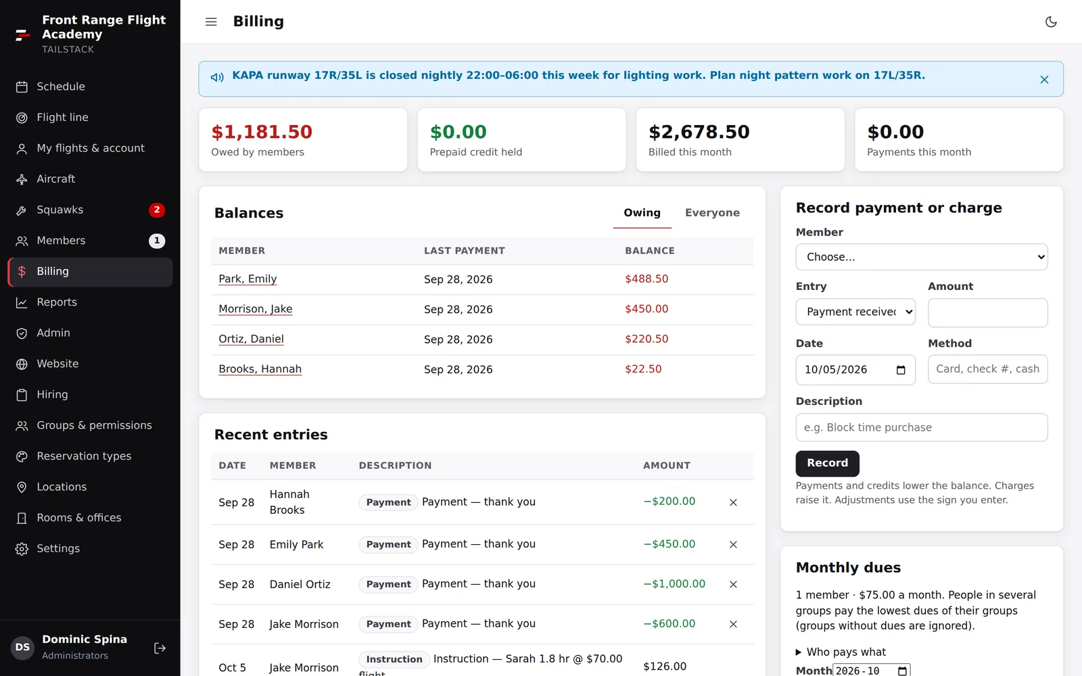This screenshot has height=676, width=1082.
Task: Delete Daniel Ortiz −$1,000.00 payment entry
Action: (x=733, y=584)
